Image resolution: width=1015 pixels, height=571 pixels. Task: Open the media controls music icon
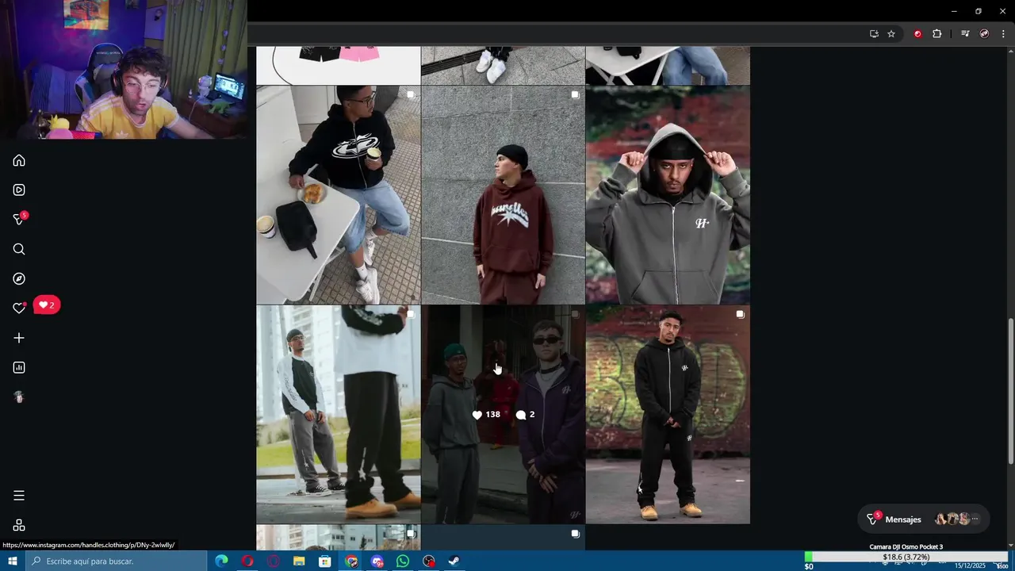965,33
